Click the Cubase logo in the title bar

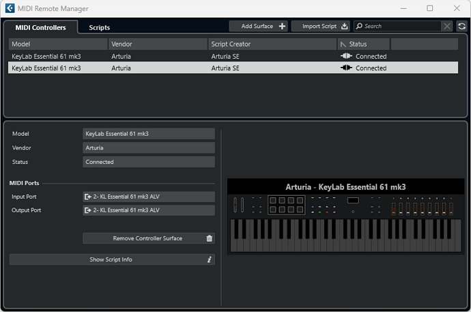click(10, 8)
